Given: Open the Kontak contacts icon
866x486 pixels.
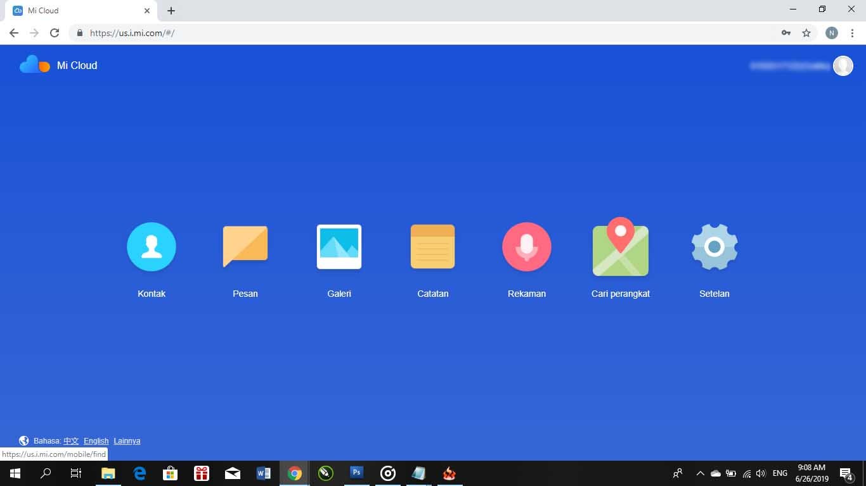Looking at the screenshot, I should coord(152,247).
